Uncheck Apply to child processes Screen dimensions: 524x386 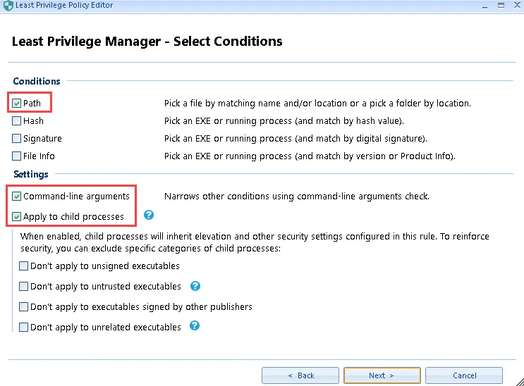(17, 217)
